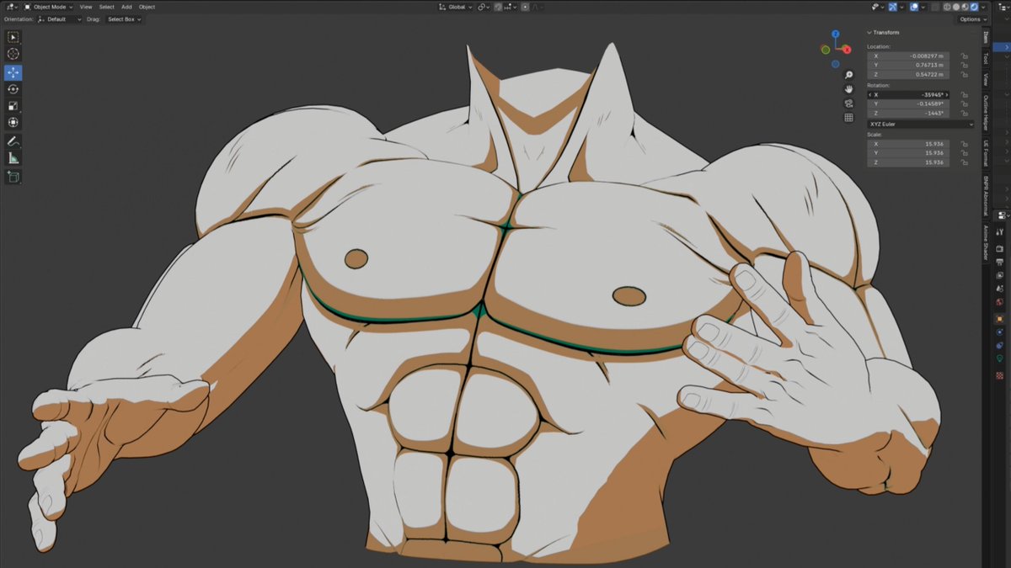Open the editor type selector icon
The width and height of the screenshot is (1011, 568).
(x=11, y=6)
